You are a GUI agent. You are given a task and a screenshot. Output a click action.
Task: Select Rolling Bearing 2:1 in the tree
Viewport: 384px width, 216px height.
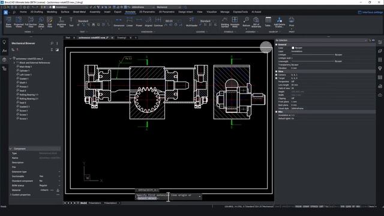coord(29,98)
